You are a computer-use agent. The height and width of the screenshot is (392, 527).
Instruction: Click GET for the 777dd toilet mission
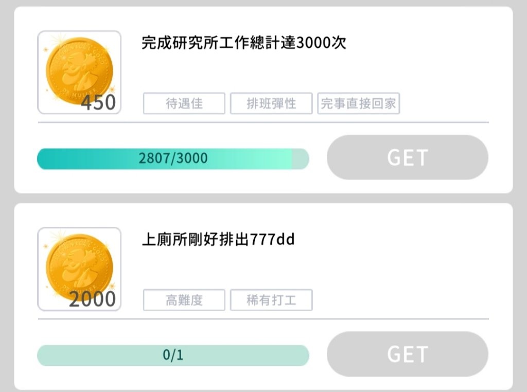408,354
